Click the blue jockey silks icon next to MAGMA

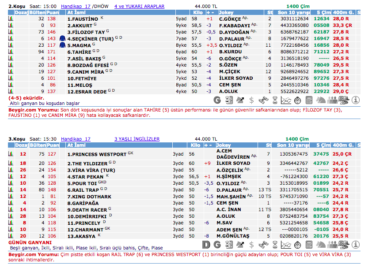point(63,45)
